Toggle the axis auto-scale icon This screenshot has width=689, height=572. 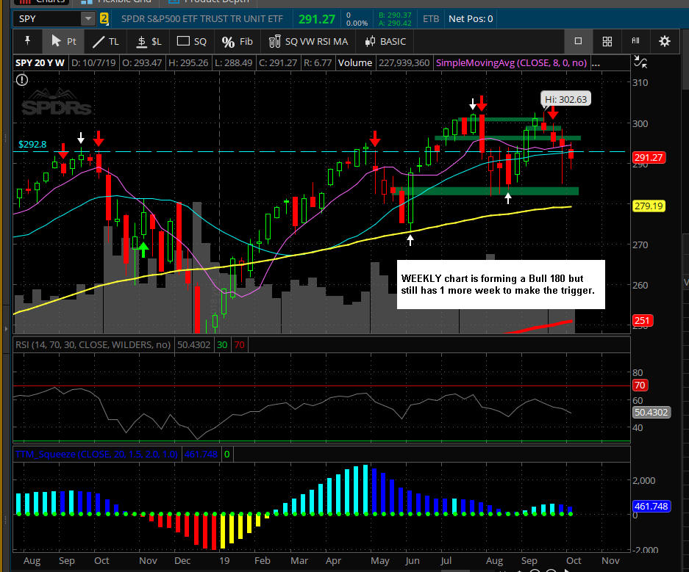click(640, 63)
